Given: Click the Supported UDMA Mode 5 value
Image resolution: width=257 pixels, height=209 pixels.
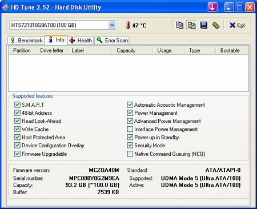Looking at the screenshot, I should click(201, 178).
